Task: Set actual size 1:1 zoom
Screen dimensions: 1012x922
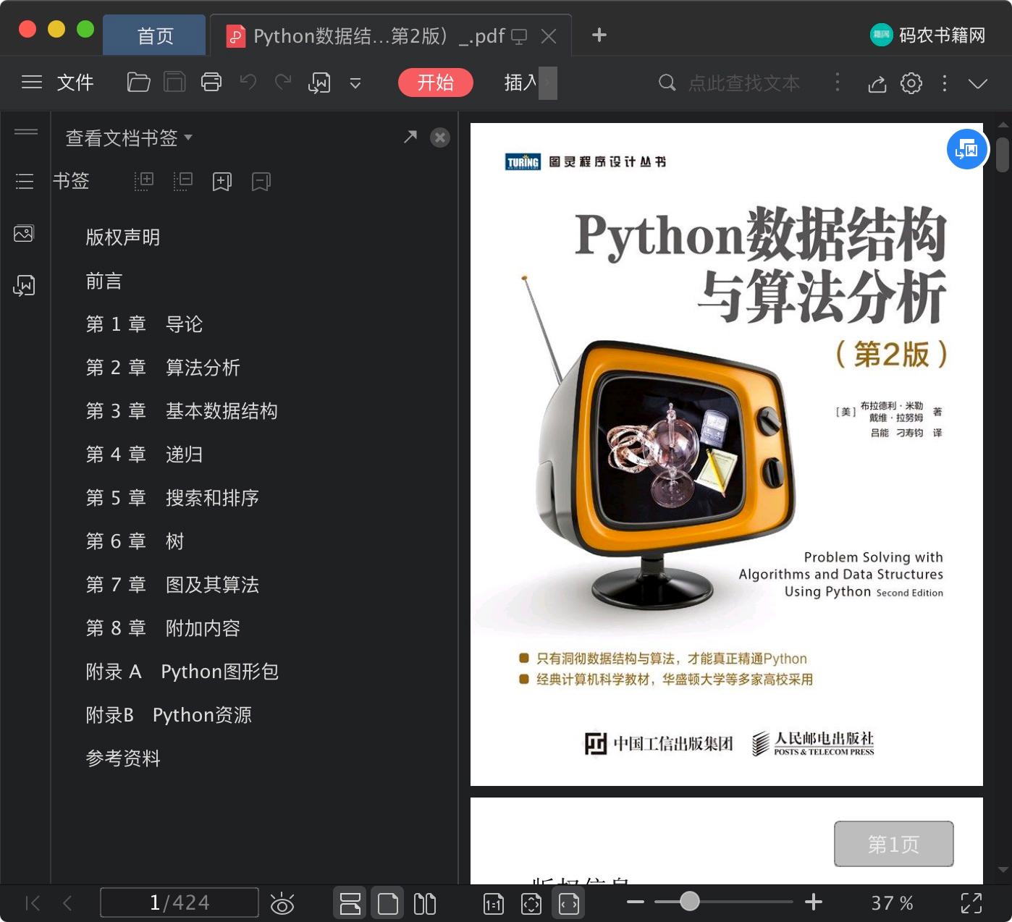Action: [494, 903]
